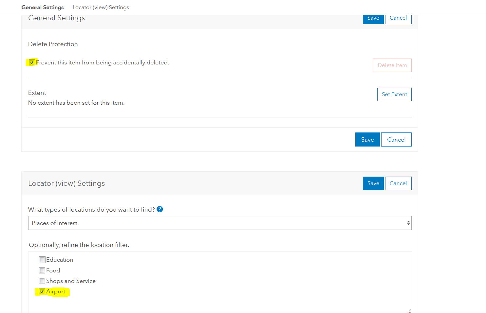Uncheck the Airport filter checkbox
The width and height of the screenshot is (486, 313).
click(x=42, y=291)
